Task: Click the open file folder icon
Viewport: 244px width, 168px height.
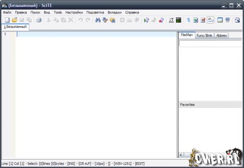Action: pos(14,20)
